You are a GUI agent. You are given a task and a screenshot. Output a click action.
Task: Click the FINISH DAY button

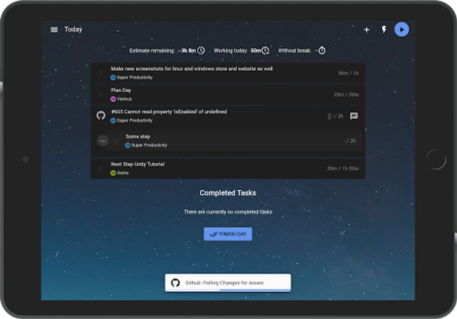coord(228,234)
